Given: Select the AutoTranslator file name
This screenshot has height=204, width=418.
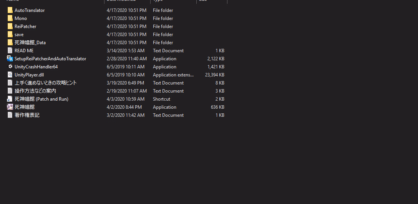Looking at the screenshot, I should (30, 10).
